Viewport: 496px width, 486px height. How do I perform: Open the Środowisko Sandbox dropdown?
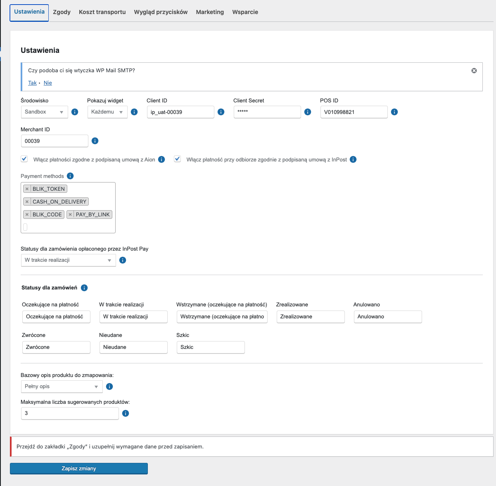(x=45, y=112)
